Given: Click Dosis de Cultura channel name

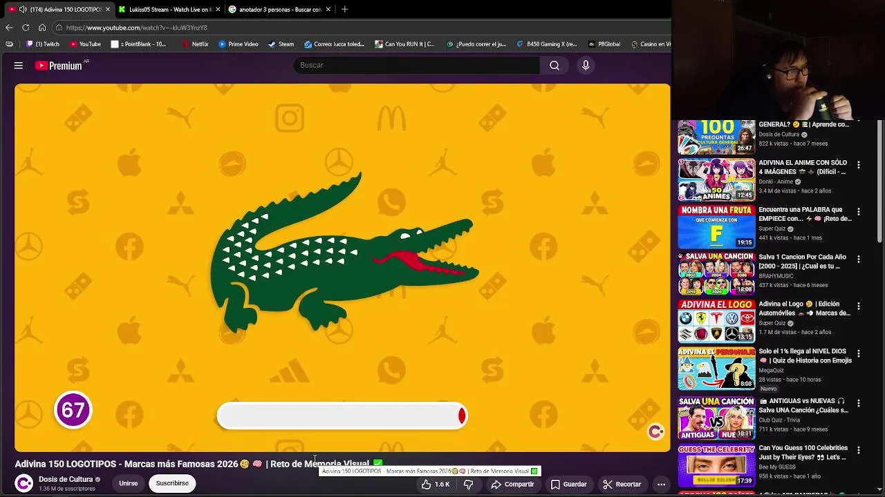Looking at the screenshot, I should [66, 479].
